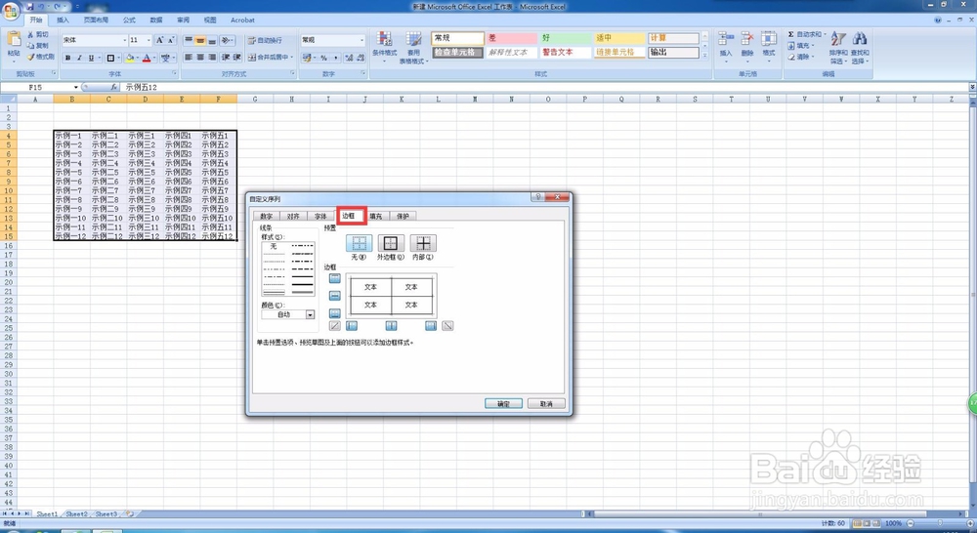Confirm the dialog with 确定
This screenshot has height=533, width=977.
(x=503, y=403)
